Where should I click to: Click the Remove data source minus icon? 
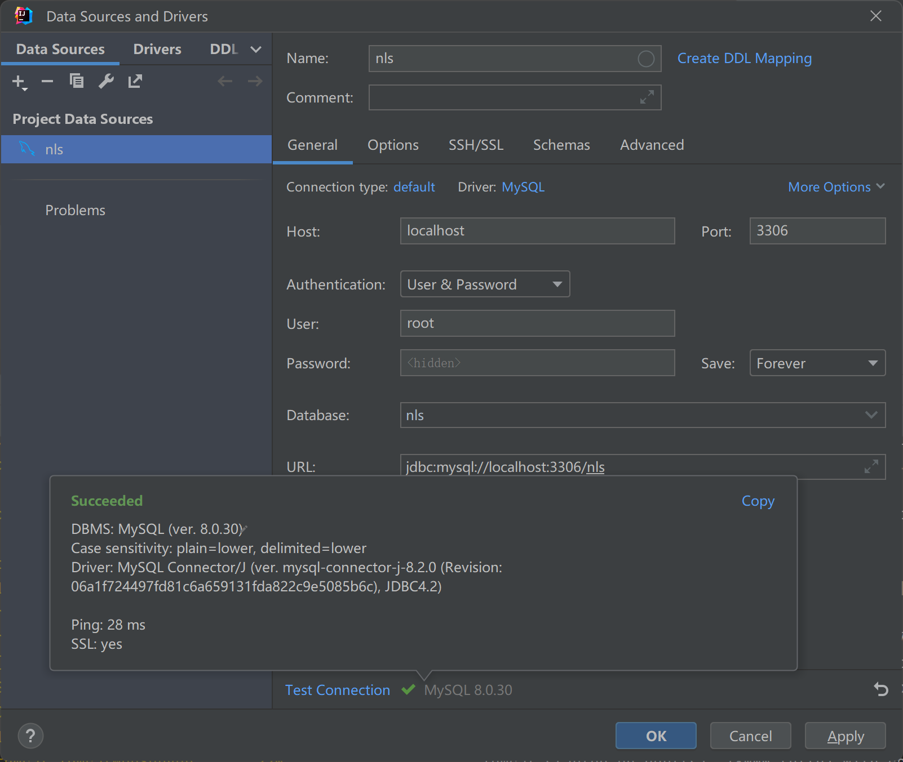(x=47, y=82)
